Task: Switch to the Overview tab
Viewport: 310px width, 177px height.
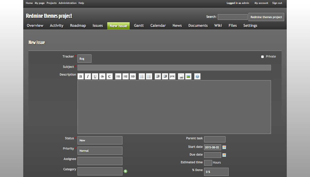Action: [x=35, y=26]
